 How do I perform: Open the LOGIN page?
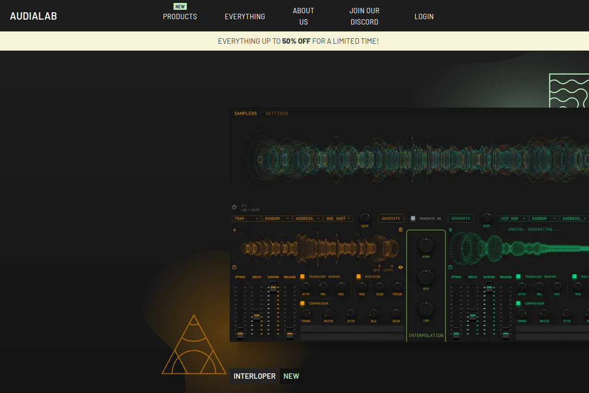[424, 16]
